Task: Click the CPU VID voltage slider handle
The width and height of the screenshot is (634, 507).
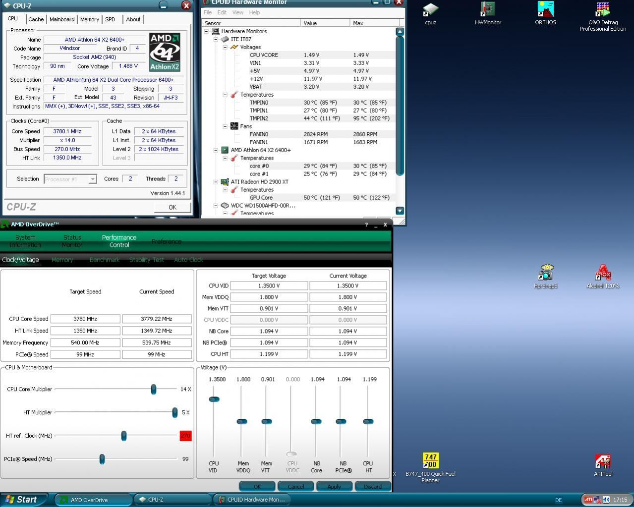Action: coord(214,399)
